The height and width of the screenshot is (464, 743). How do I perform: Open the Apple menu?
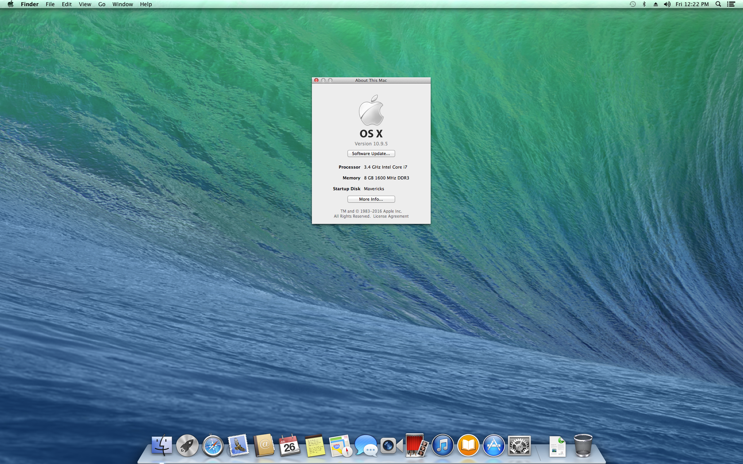pos(10,4)
